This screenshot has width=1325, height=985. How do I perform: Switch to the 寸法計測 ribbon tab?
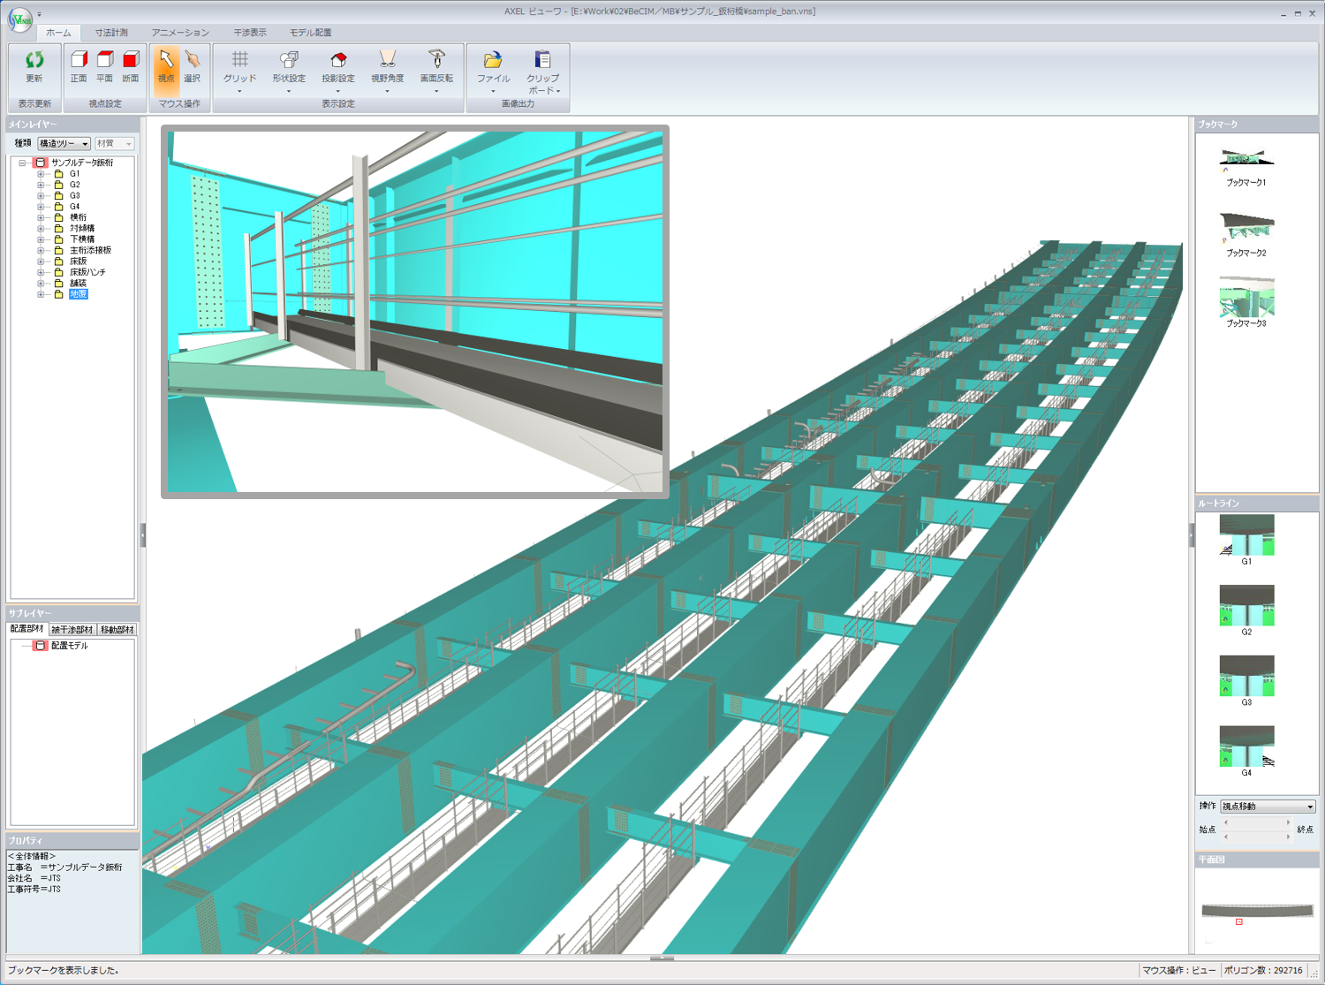tap(111, 33)
